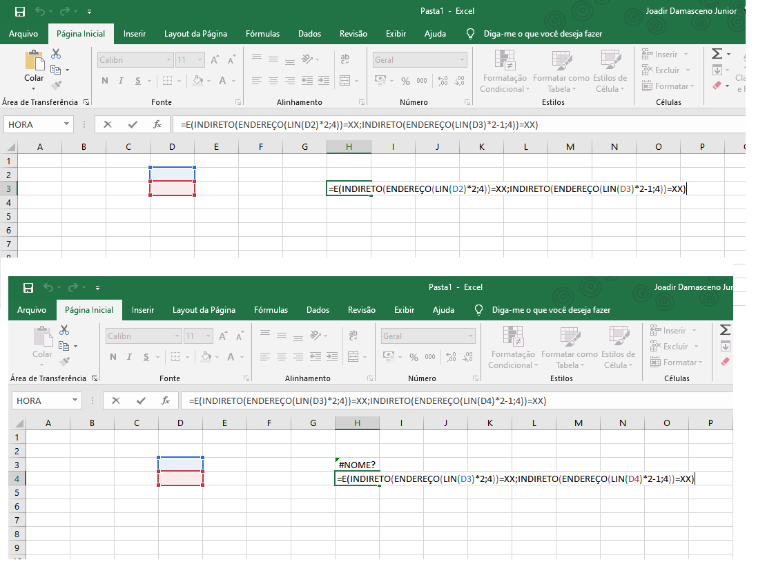Open Geral number format dropdown in bottom window

(471, 336)
